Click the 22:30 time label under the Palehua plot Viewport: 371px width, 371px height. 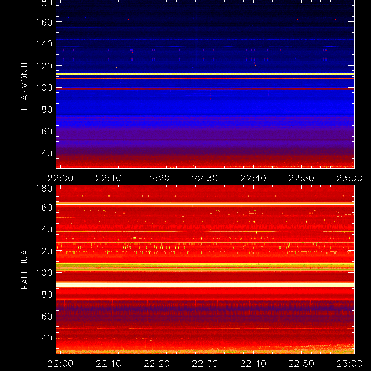[x=205, y=364]
